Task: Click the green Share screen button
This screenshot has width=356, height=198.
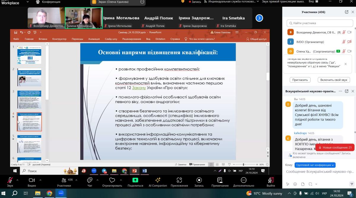Action: point(135,180)
